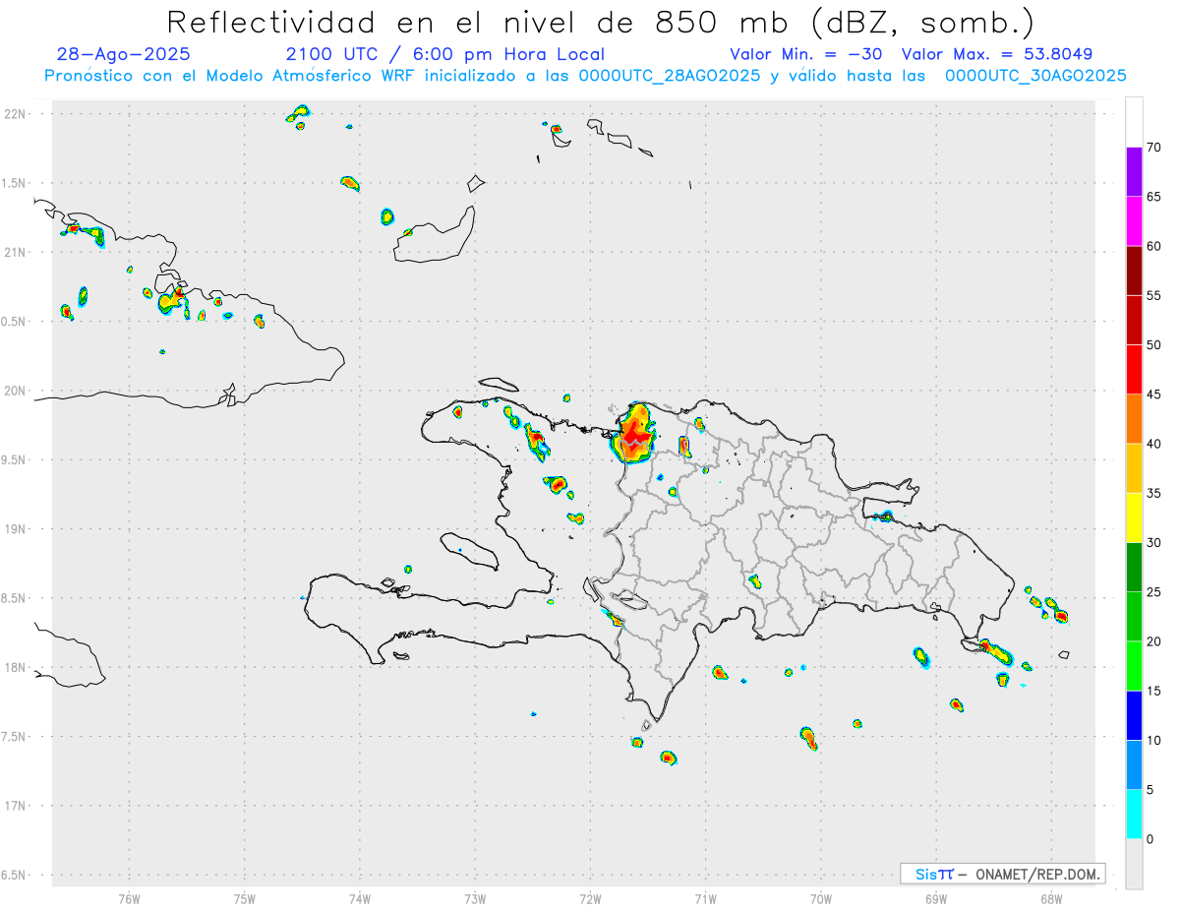Click the bright red 45-50 dBZ colorbar segment
This screenshot has height=912, width=1180.
1134,370
